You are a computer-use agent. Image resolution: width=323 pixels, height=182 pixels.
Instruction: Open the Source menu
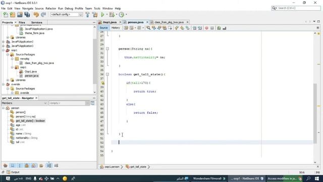click(x=39, y=9)
